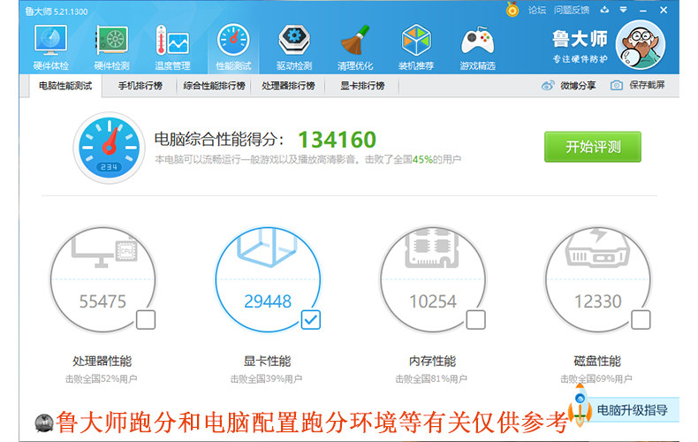The image size is (698, 442).
Task: Click the 微博分享 Weibo icon
Action: coord(548,85)
